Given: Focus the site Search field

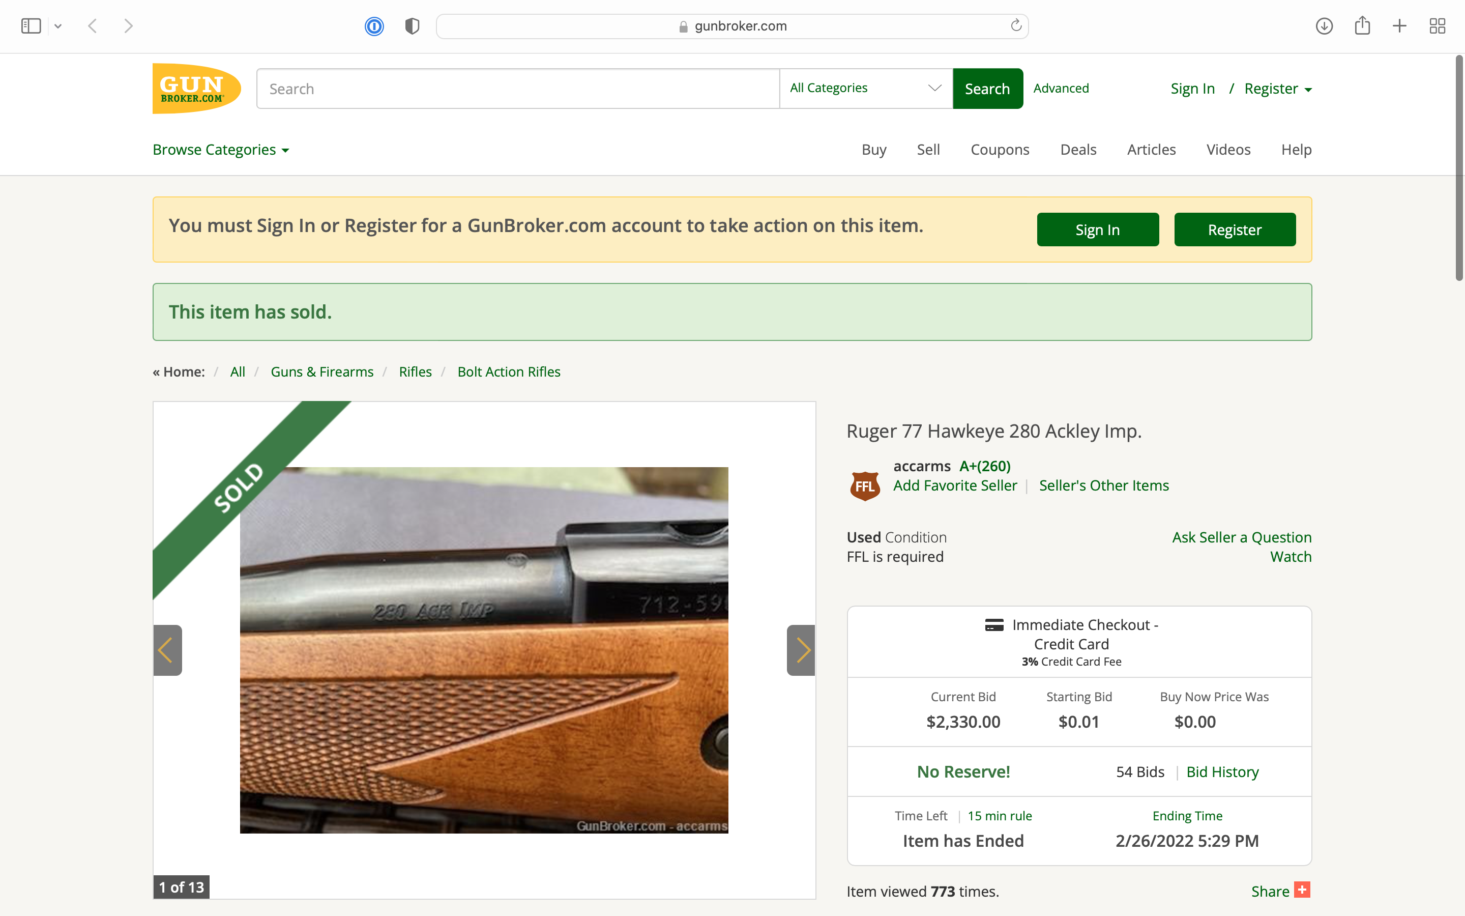Looking at the screenshot, I should [518, 89].
